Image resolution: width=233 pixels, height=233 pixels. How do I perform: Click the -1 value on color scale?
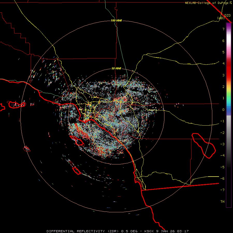pos(222,121)
